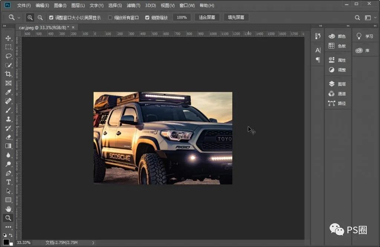Select the Rectangular Marquee tool
380x247 pixels.
tap(8, 47)
